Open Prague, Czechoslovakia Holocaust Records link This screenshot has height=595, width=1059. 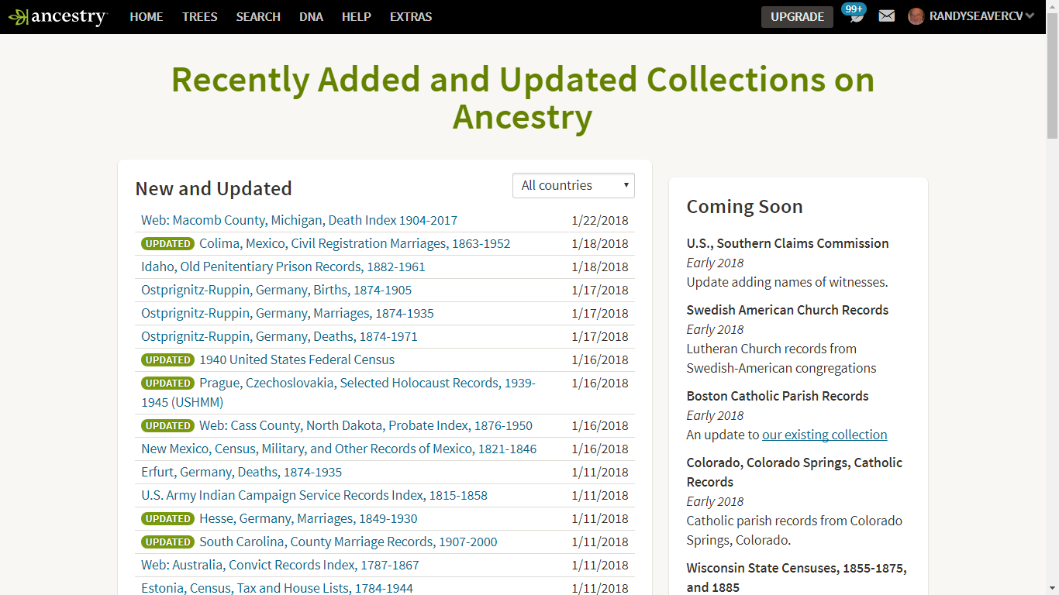[339, 392]
